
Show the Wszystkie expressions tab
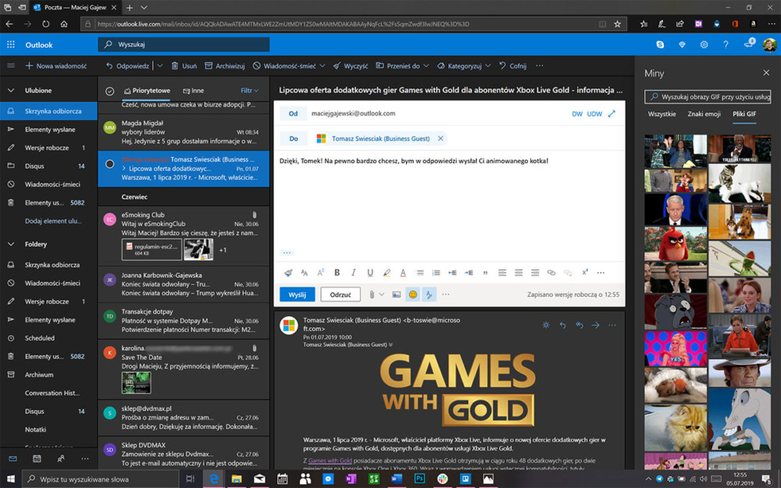[662, 114]
